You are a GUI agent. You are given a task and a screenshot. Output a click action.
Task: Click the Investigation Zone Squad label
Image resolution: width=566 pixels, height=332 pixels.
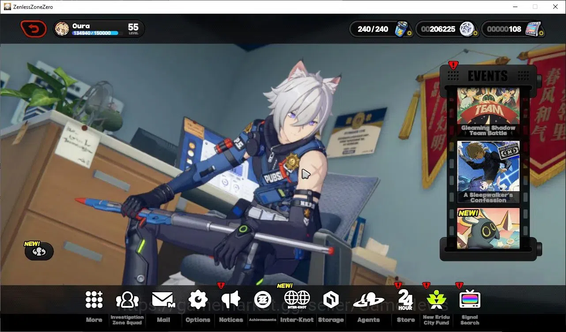127,320
